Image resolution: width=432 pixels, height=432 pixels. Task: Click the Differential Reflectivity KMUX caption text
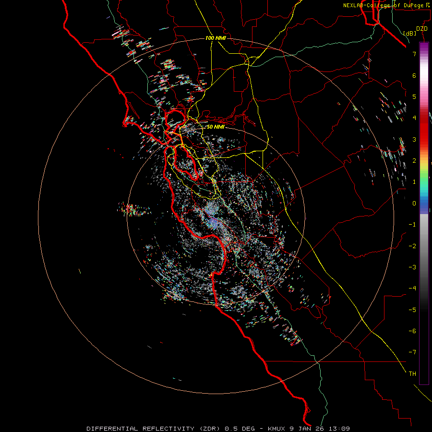(218, 429)
